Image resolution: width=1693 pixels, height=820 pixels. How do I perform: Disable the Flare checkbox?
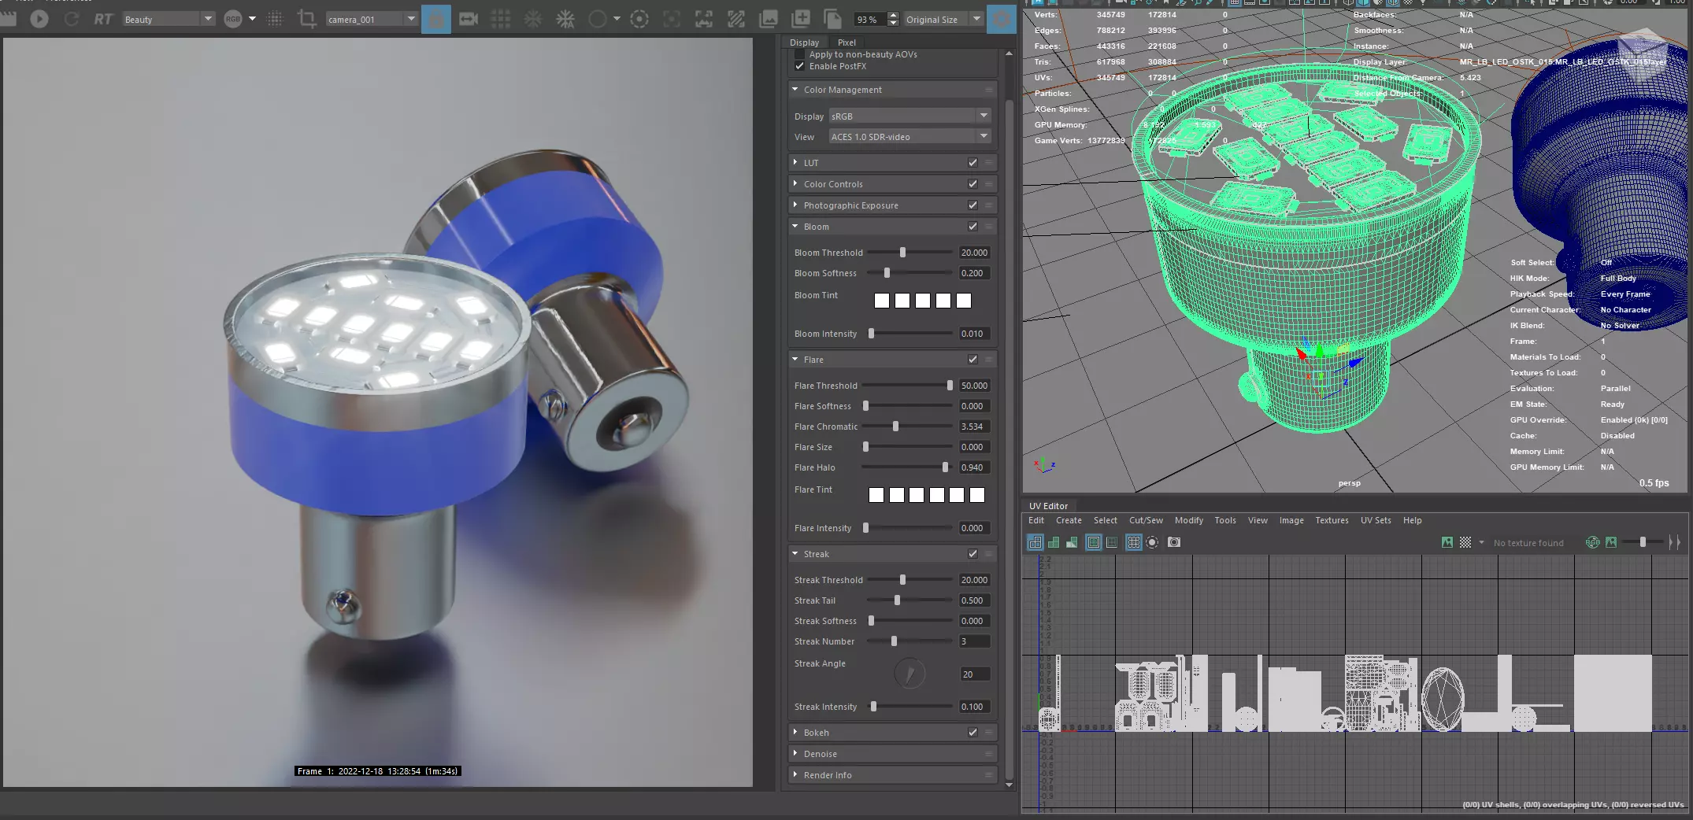pyautogui.click(x=972, y=360)
